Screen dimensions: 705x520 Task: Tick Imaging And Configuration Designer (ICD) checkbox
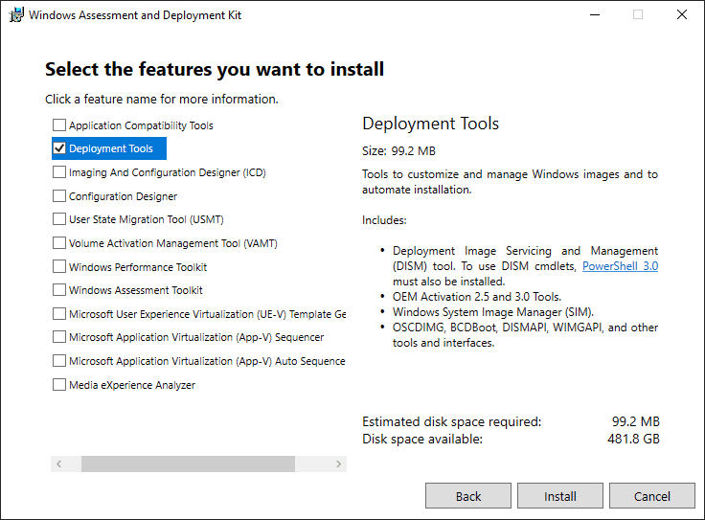coord(59,172)
